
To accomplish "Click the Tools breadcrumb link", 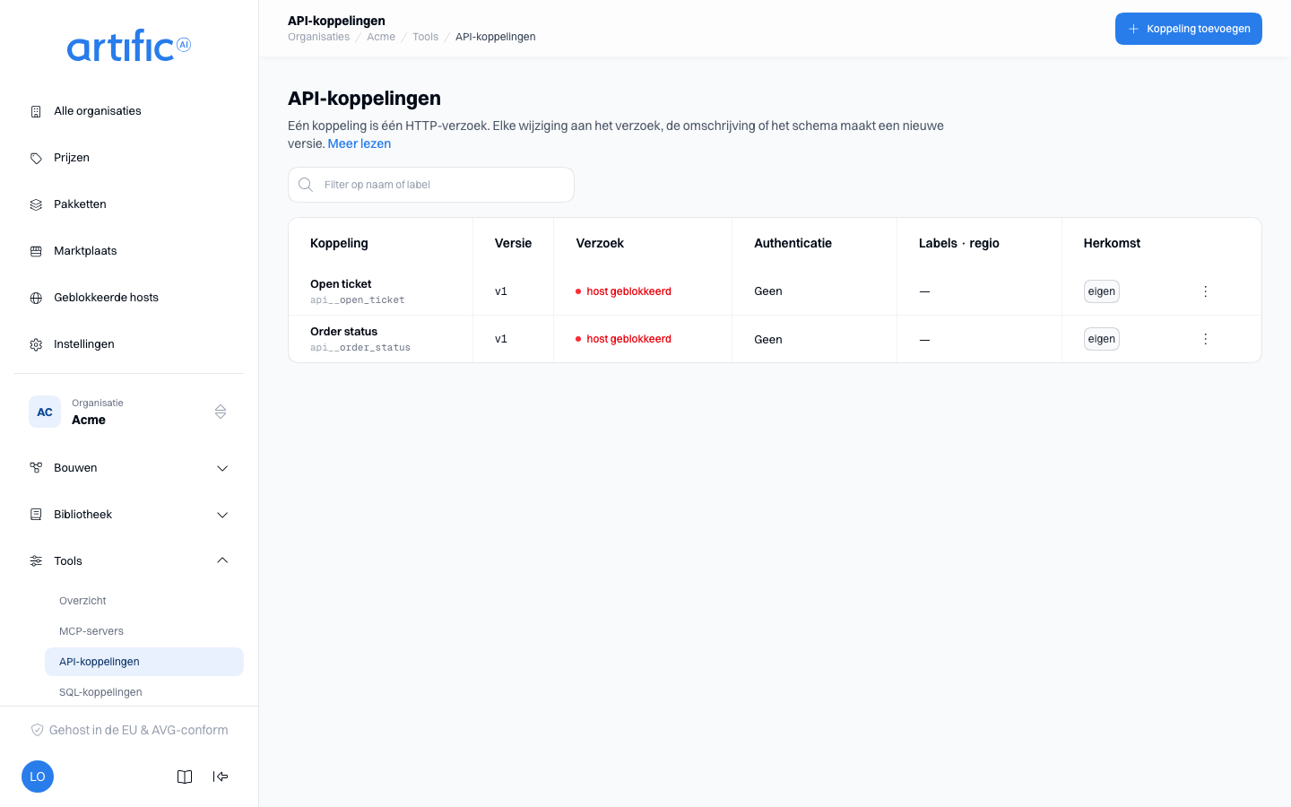I will (x=426, y=37).
